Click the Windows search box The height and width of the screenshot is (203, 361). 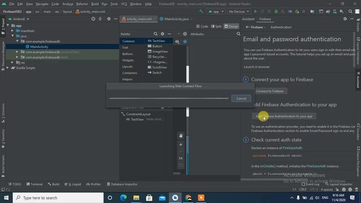[x=58, y=198]
